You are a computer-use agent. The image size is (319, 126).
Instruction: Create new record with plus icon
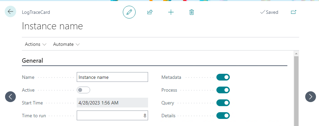(171, 12)
